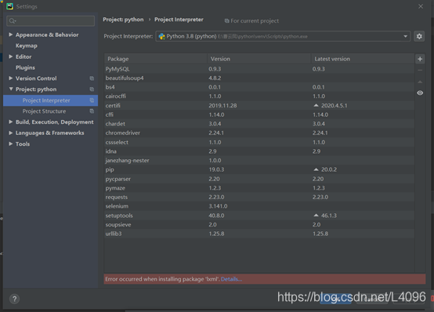434x312 pixels.
Task: Click upgrade arrow next to setuptools 46.1.3
Action: [316, 215]
